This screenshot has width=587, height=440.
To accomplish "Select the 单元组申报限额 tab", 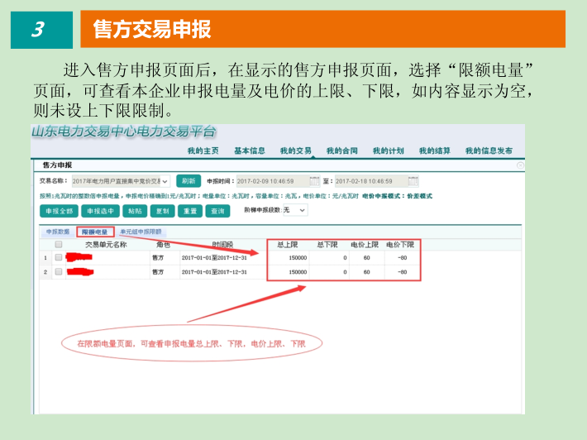I will coord(141,232).
